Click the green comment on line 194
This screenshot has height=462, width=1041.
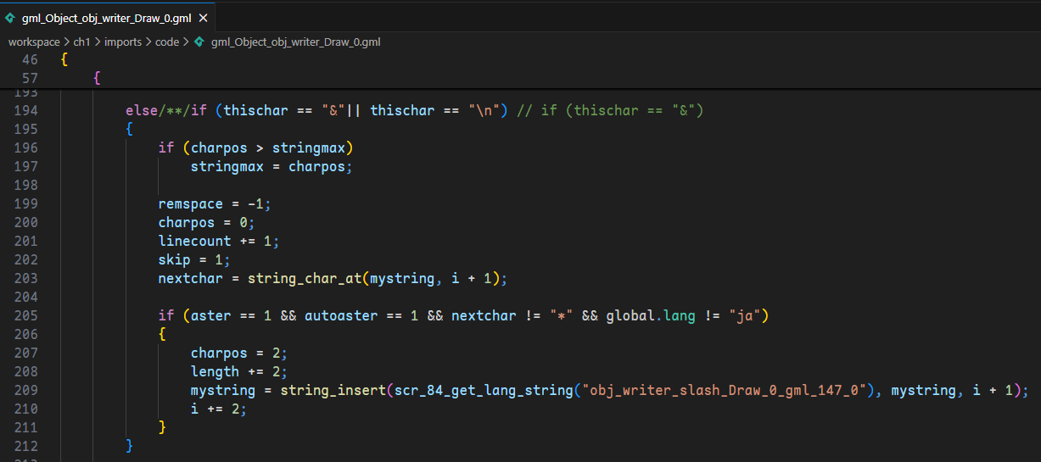pyautogui.click(x=611, y=111)
